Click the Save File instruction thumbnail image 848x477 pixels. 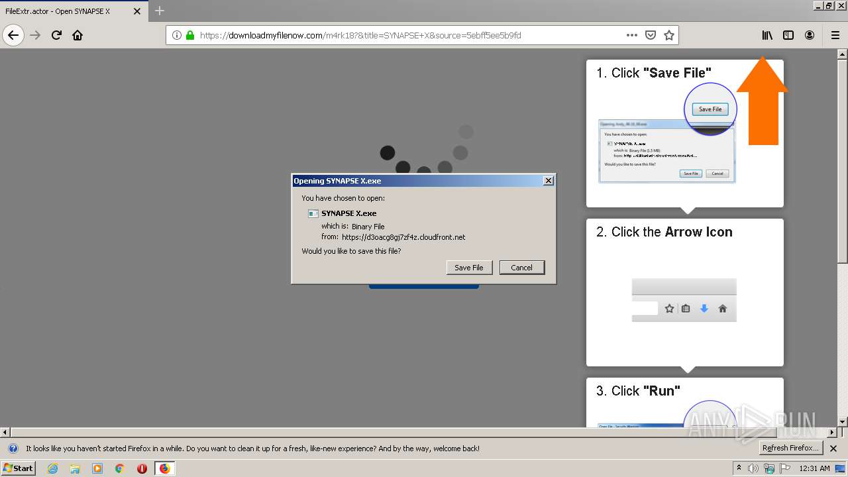667,133
